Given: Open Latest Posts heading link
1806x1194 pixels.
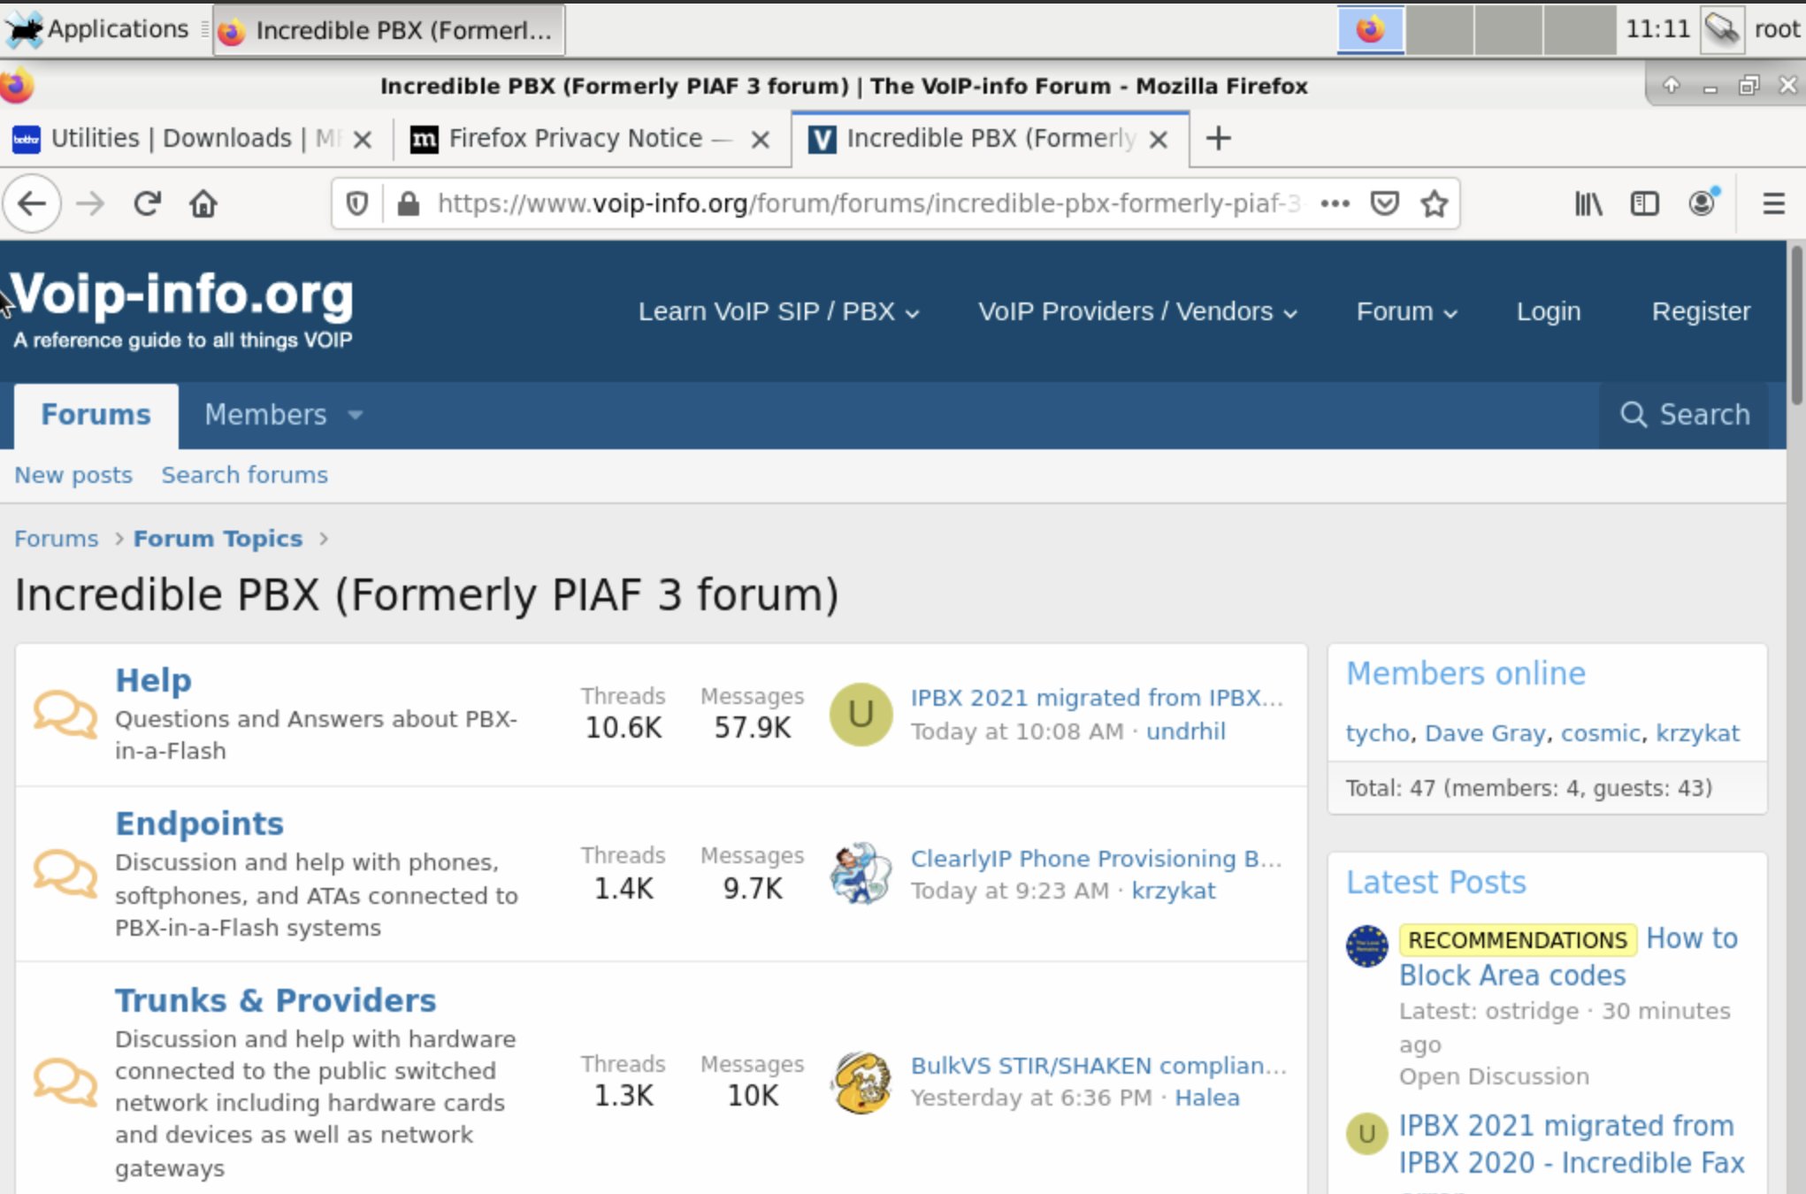Looking at the screenshot, I should [x=1436, y=883].
